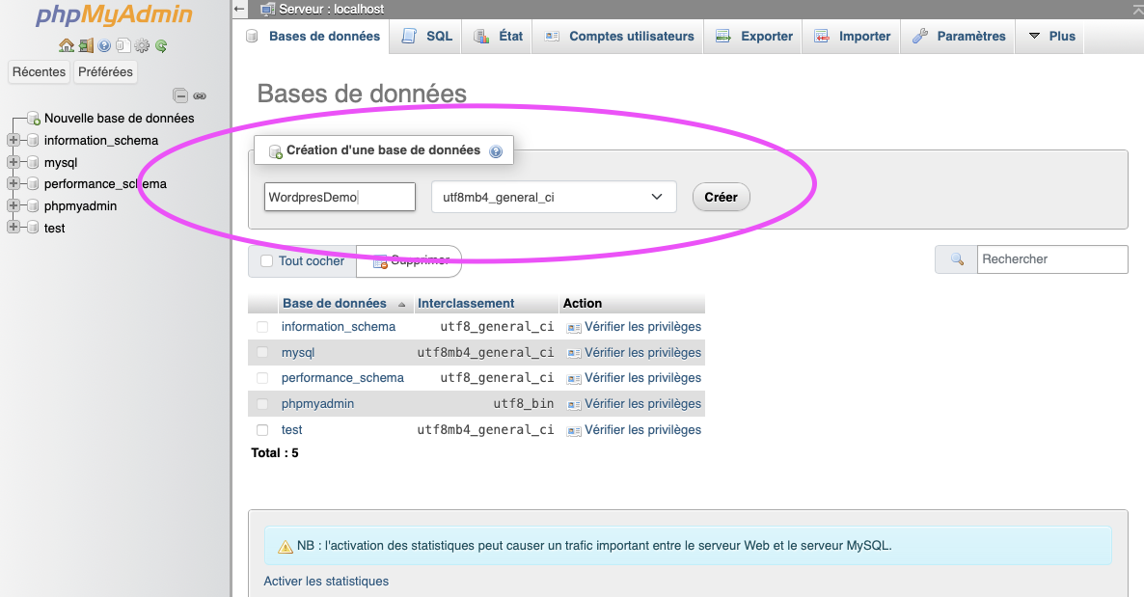
Task: Click the help icon beside Création d'une base de données
Action: pyautogui.click(x=496, y=151)
